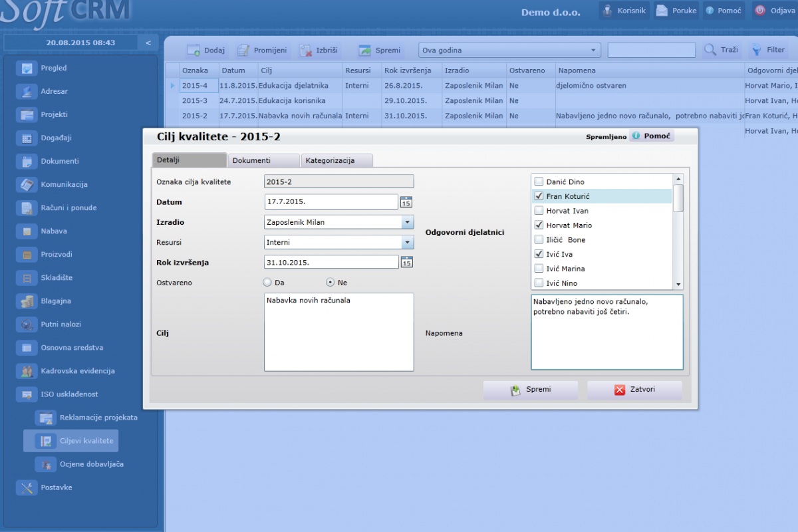The image size is (798, 532).
Task: Check the Ivić Nino checkbox
Action: tap(539, 283)
